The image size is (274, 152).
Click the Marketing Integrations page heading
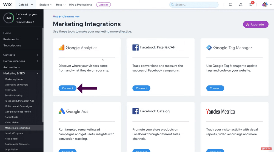[87, 24]
